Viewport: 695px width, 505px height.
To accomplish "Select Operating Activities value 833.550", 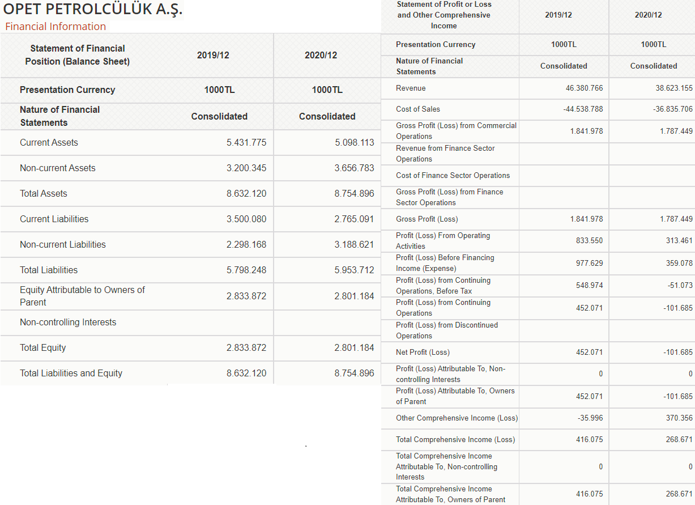I will [590, 240].
